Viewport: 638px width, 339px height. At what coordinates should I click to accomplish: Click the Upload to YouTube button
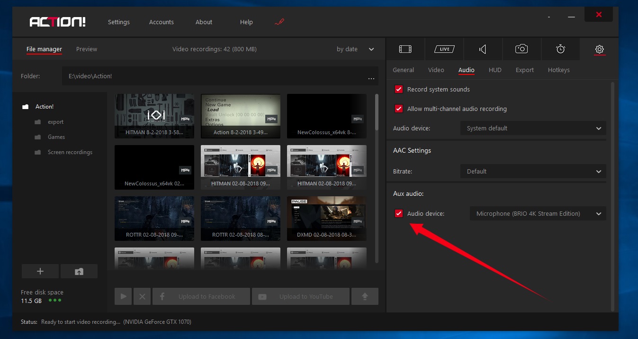tap(301, 296)
